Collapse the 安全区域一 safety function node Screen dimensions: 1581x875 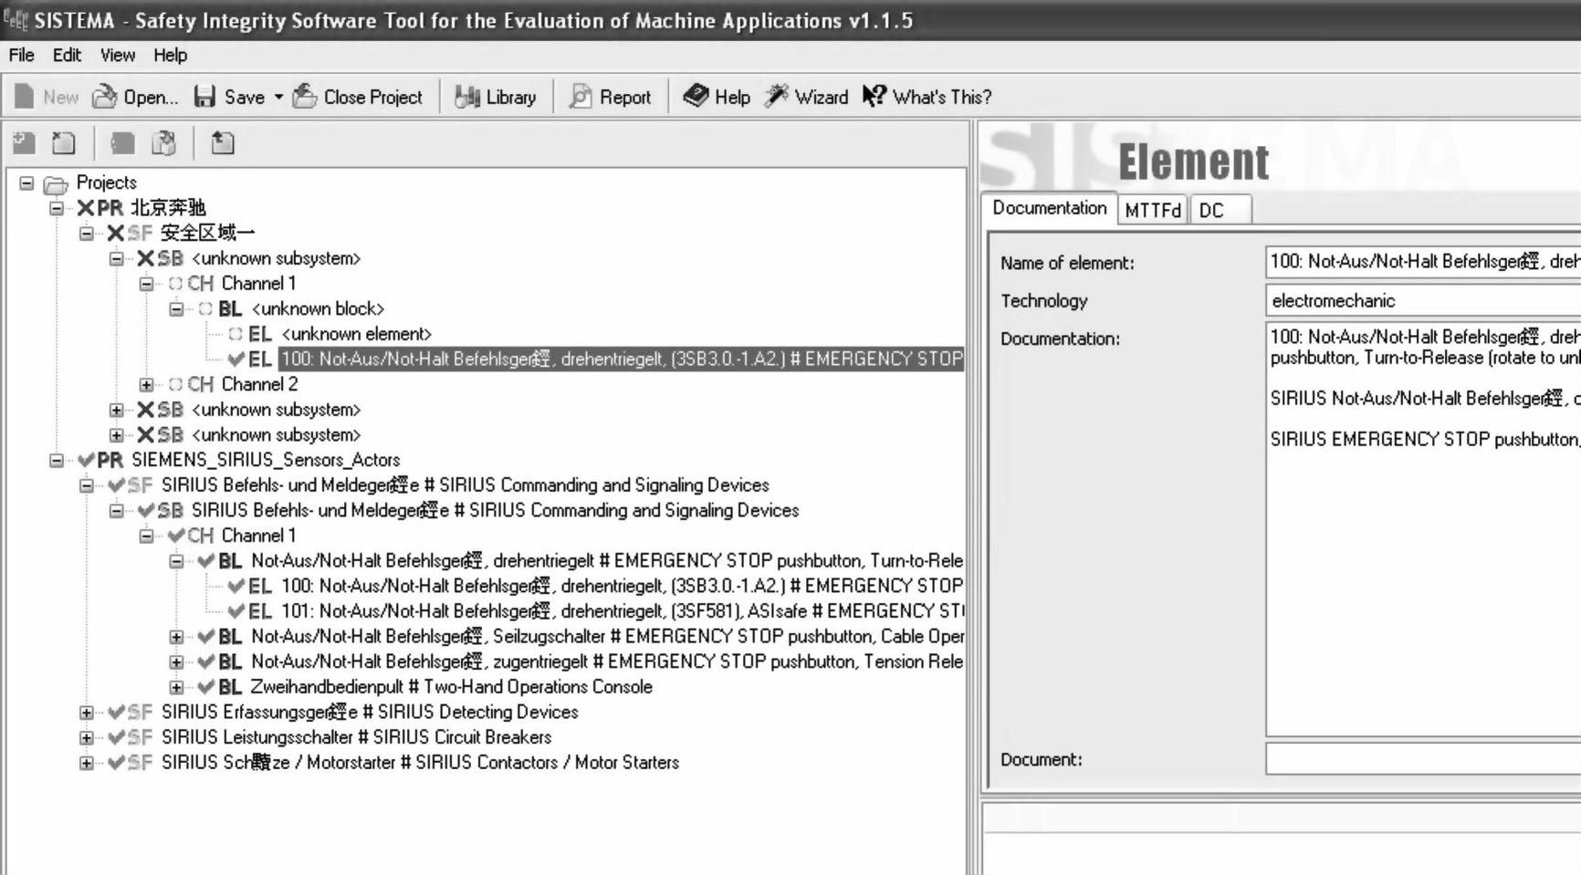[87, 234]
